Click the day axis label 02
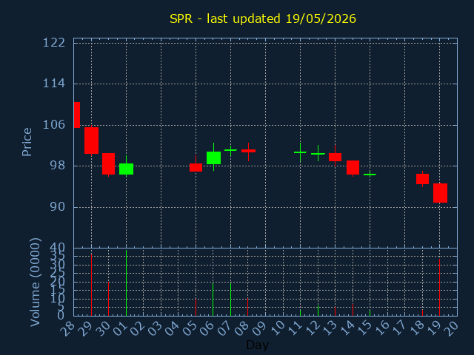The width and height of the screenshot is (474, 355). (x=138, y=328)
